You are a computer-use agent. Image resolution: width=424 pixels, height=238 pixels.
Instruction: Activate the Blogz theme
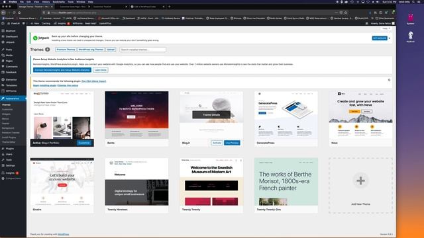coord(217,143)
